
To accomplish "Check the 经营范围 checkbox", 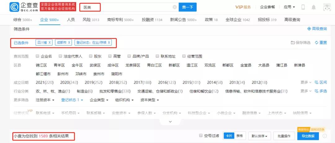I will pyautogui.click(x=184, y=56).
